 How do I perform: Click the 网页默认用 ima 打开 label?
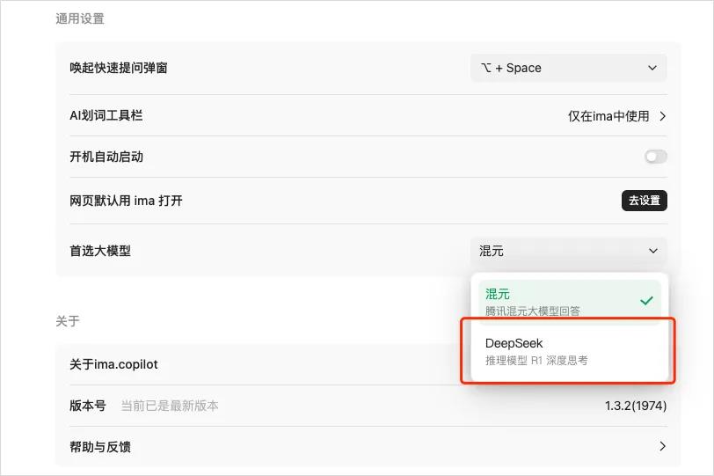pyautogui.click(x=126, y=201)
